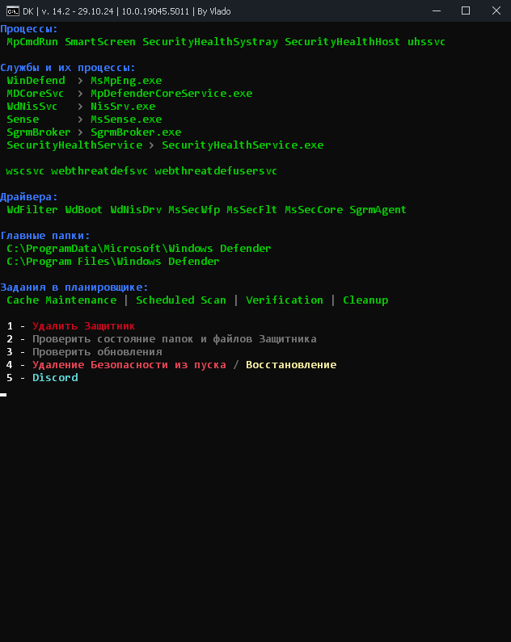Click the WinDefend service name
The height and width of the screenshot is (642, 511).
click(36, 81)
